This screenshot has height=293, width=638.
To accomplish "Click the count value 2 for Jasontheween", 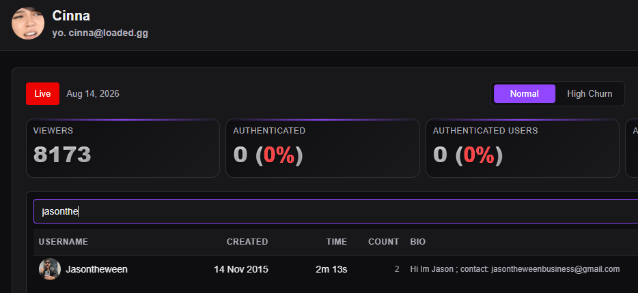I will tap(397, 269).
